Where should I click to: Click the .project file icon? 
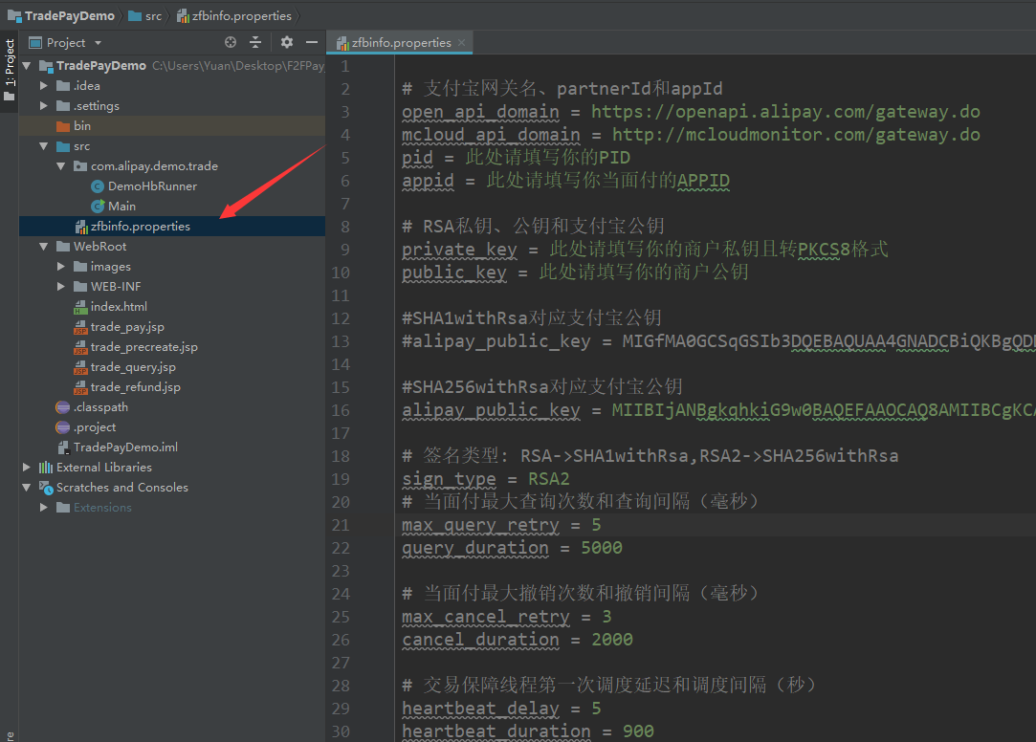click(x=63, y=427)
